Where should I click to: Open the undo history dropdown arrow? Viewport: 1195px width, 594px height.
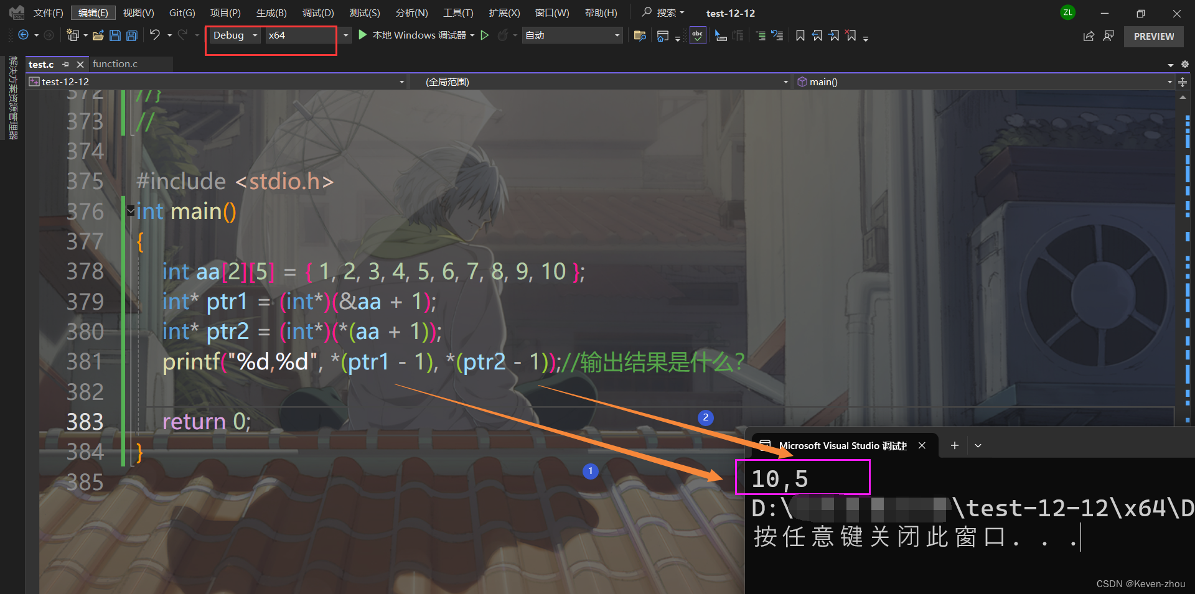click(169, 35)
